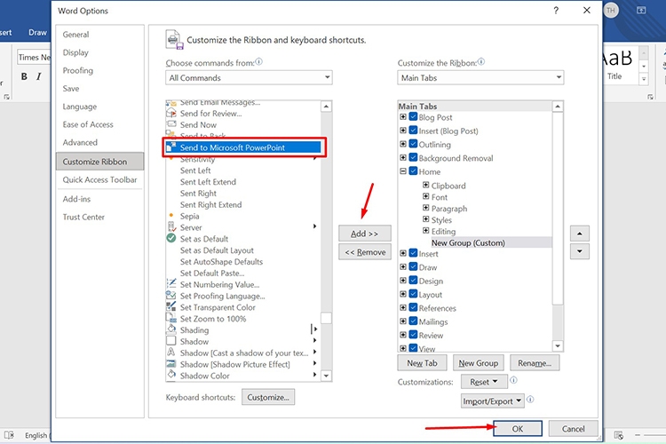Click the TH account avatar in Word
This screenshot has height=444, width=666.
tap(611, 11)
